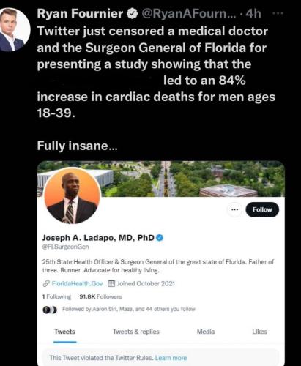The height and width of the screenshot is (366, 301).
Task: Open the FloridaHealth.Gov link
Action: pyautogui.click(x=77, y=283)
